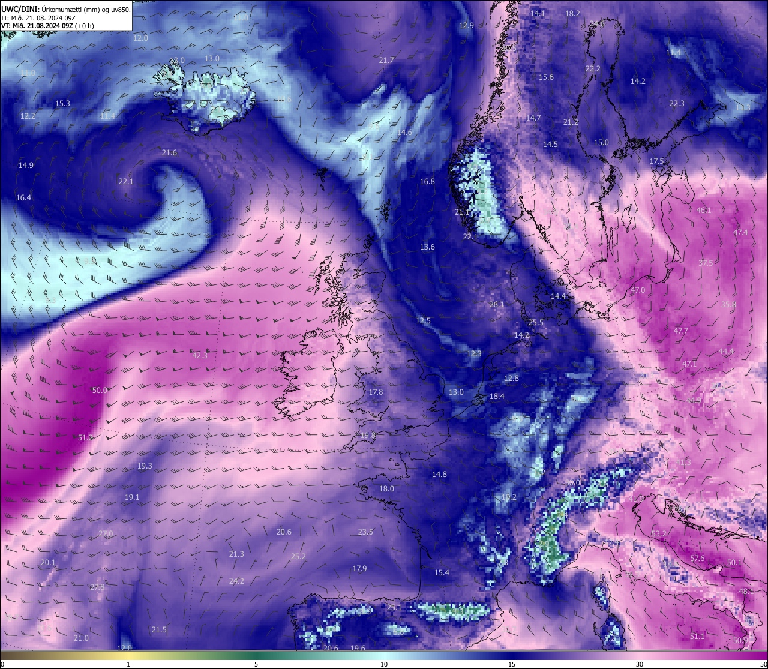Click the 21.6 value label
This screenshot has width=768, height=669.
coord(169,152)
